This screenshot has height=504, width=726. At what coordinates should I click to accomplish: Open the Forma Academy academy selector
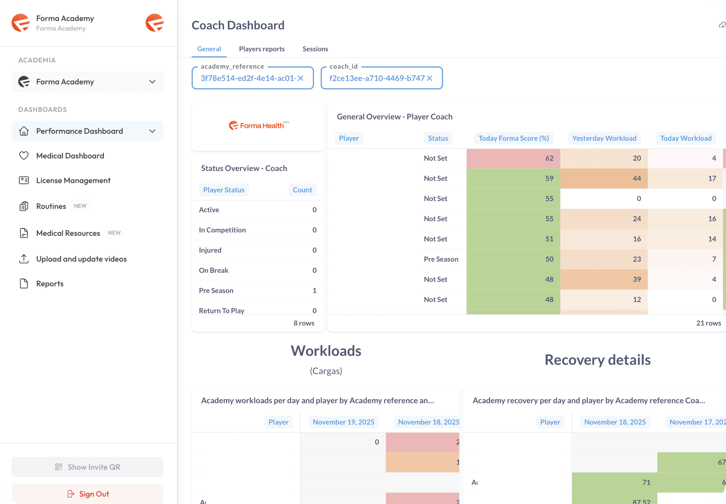pos(87,82)
